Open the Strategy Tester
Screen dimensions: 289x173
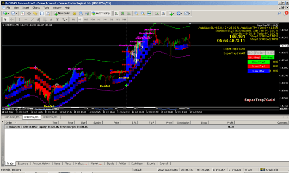click(x=48, y=13)
